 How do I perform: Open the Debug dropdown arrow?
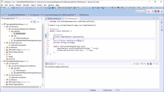[x=95, y=8]
